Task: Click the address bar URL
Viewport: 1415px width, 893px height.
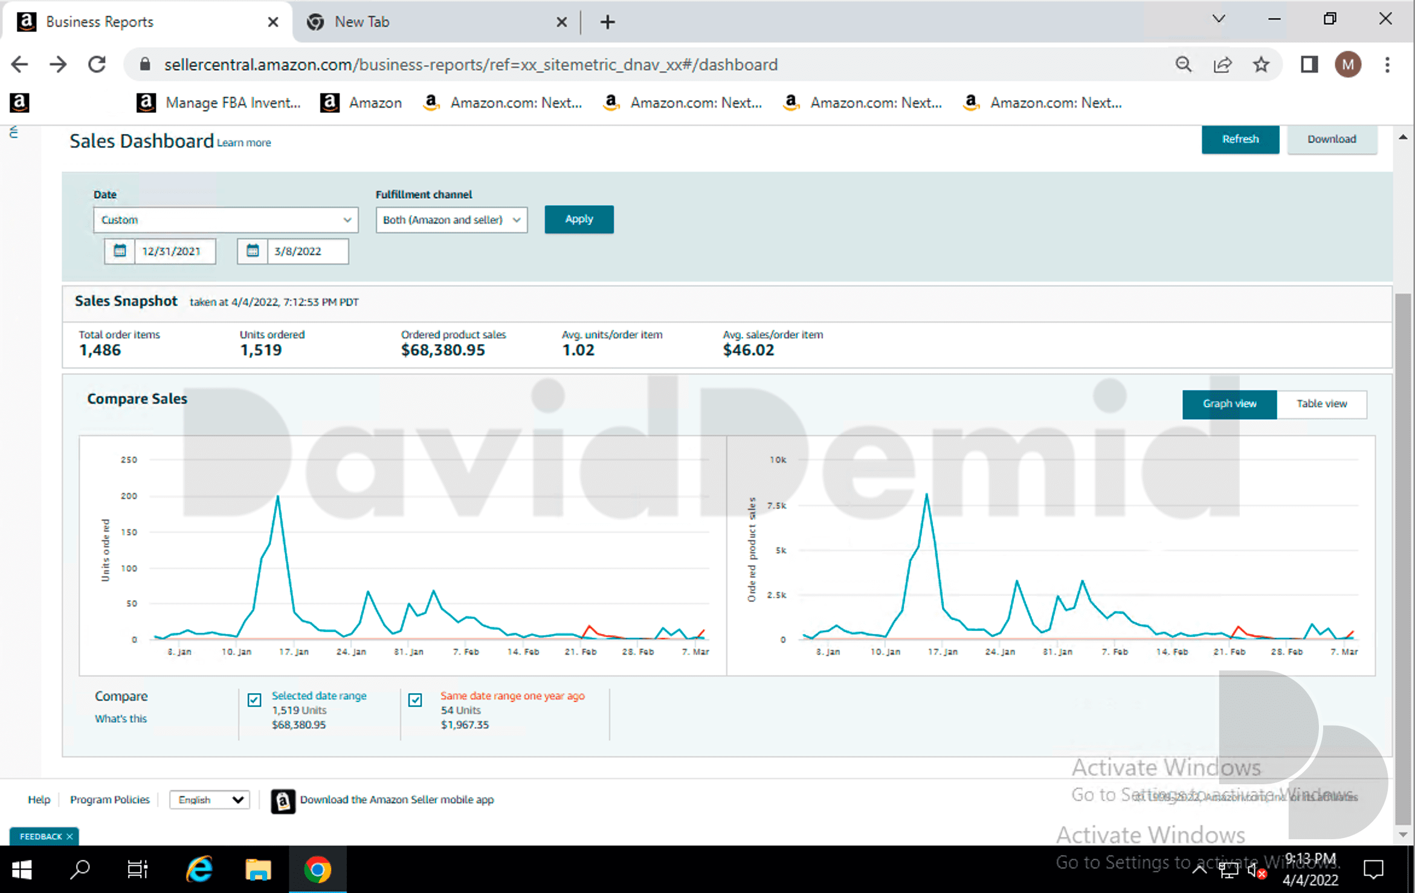Action: 471,65
